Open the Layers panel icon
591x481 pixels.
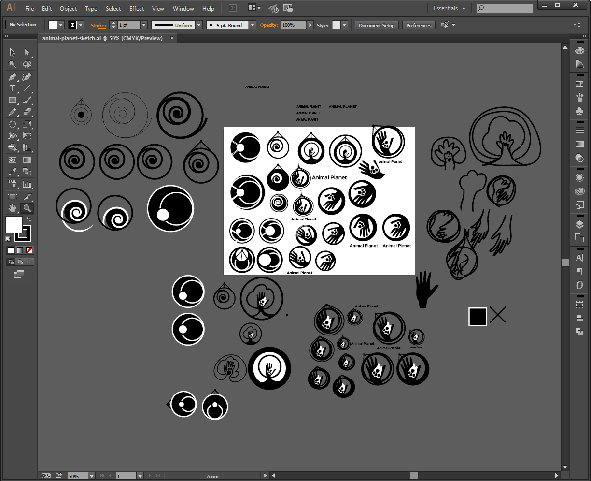click(x=579, y=224)
